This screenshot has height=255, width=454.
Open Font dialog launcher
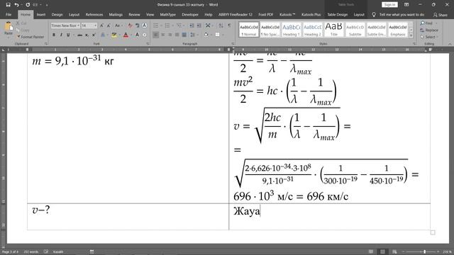[x=148, y=44]
